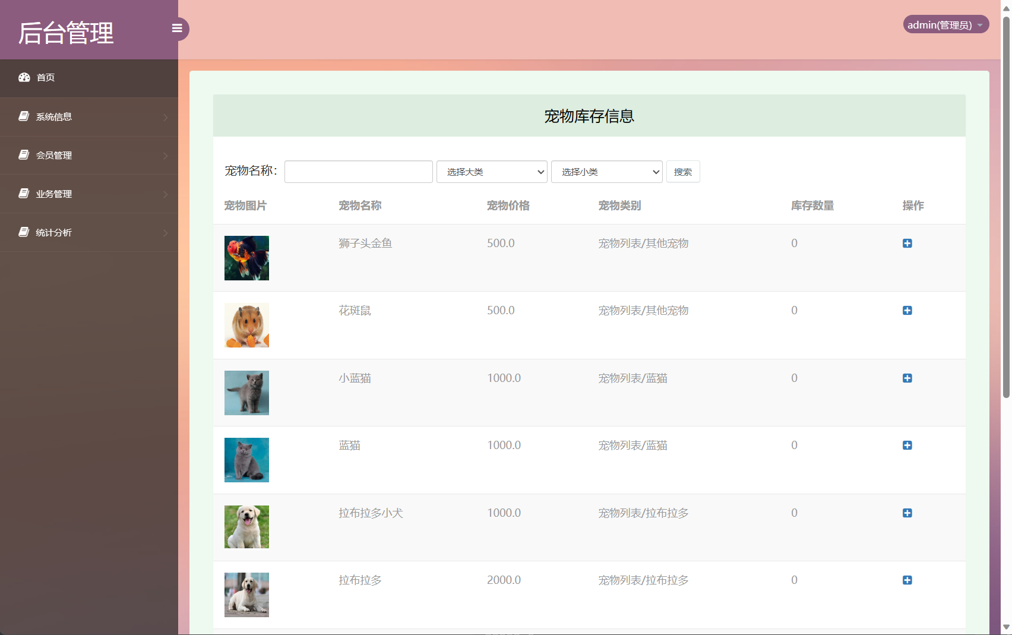Screen dimensions: 1012x635
Task: Expand the 统计分析 chevron arrow
Action: (x=166, y=233)
